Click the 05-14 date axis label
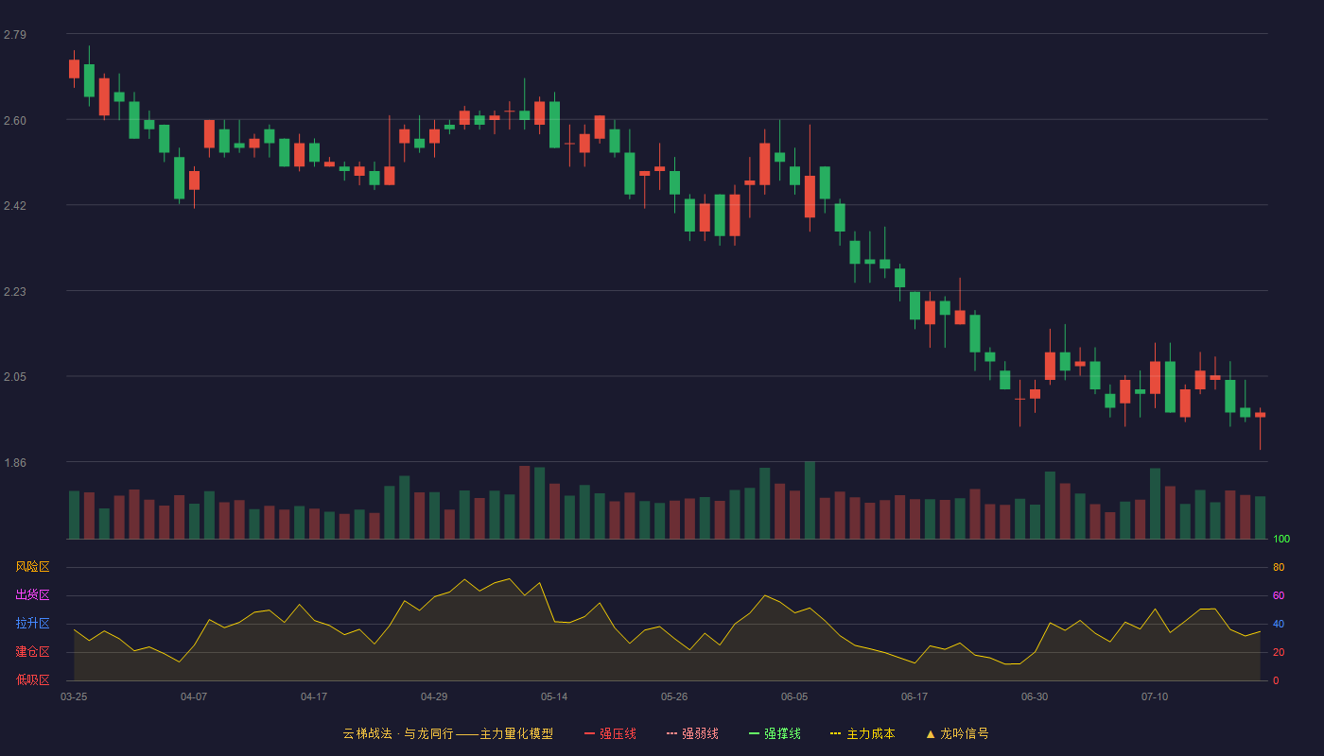Image resolution: width=1324 pixels, height=756 pixels. point(554,696)
